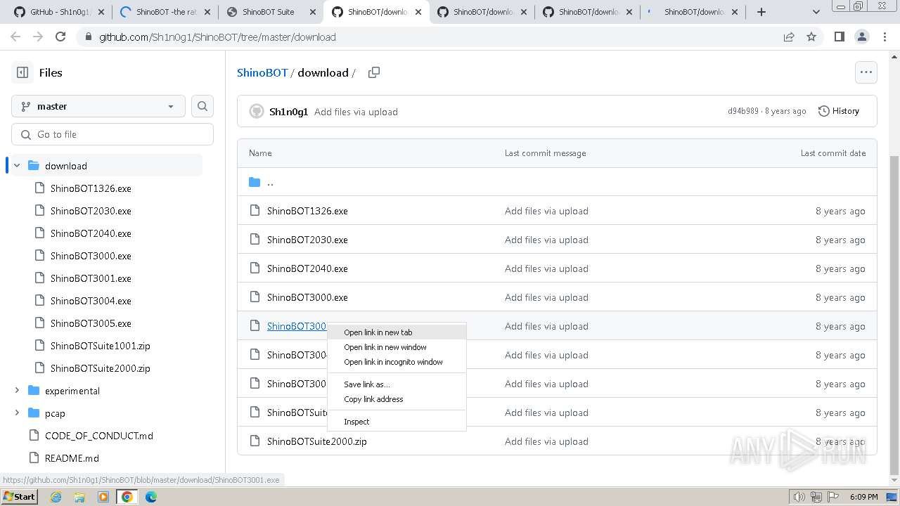Collapse the download folder in tree
Image resolution: width=900 pixels, height=506 pixels.
point(17,166)
